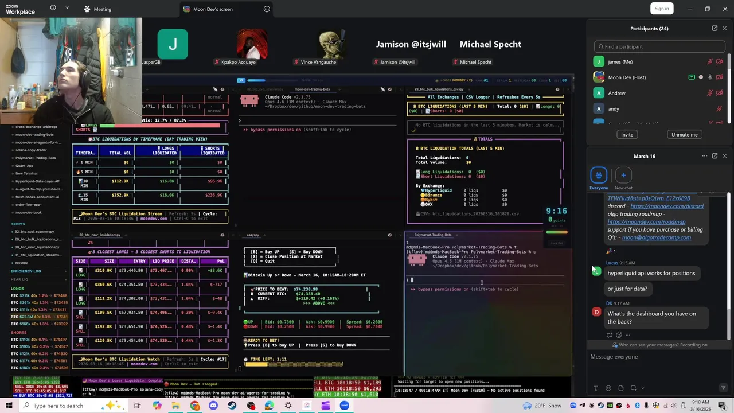This screenshot has height=413, width=734.
Task: Click Lucas message 'hyperliquid api works for positions'
Action: 651,273
